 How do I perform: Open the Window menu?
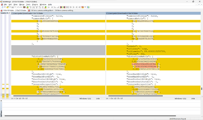pos(43,4)
